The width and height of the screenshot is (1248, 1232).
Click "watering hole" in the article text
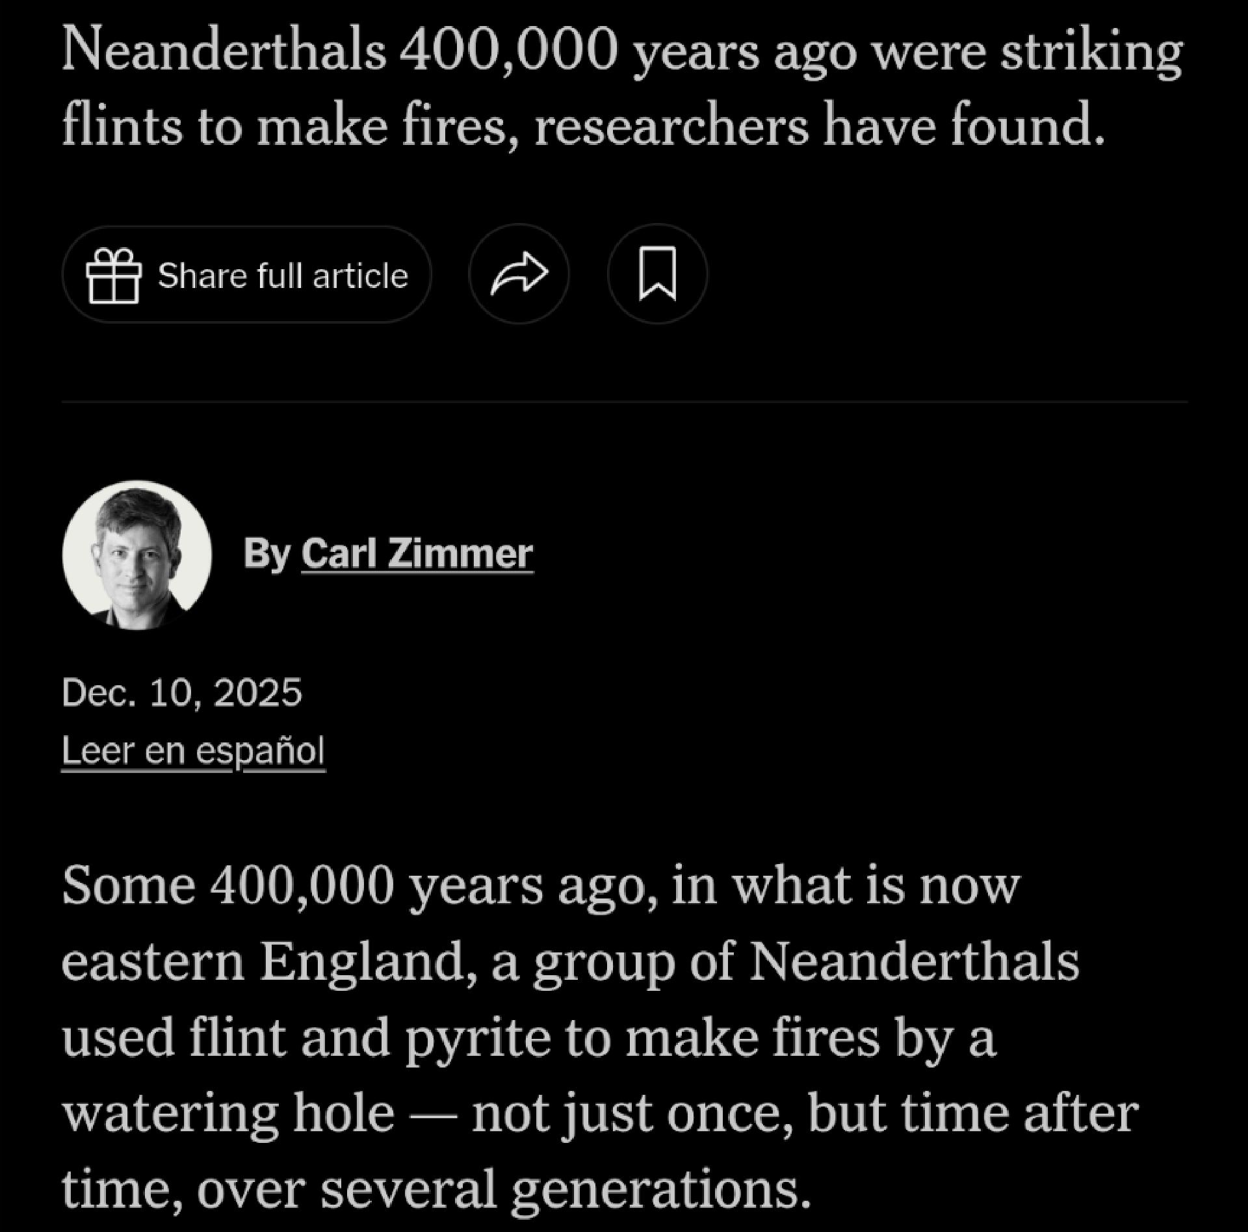click(x=228, y=1112)
